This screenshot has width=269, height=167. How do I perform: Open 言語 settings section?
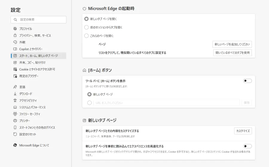[39, 87]
